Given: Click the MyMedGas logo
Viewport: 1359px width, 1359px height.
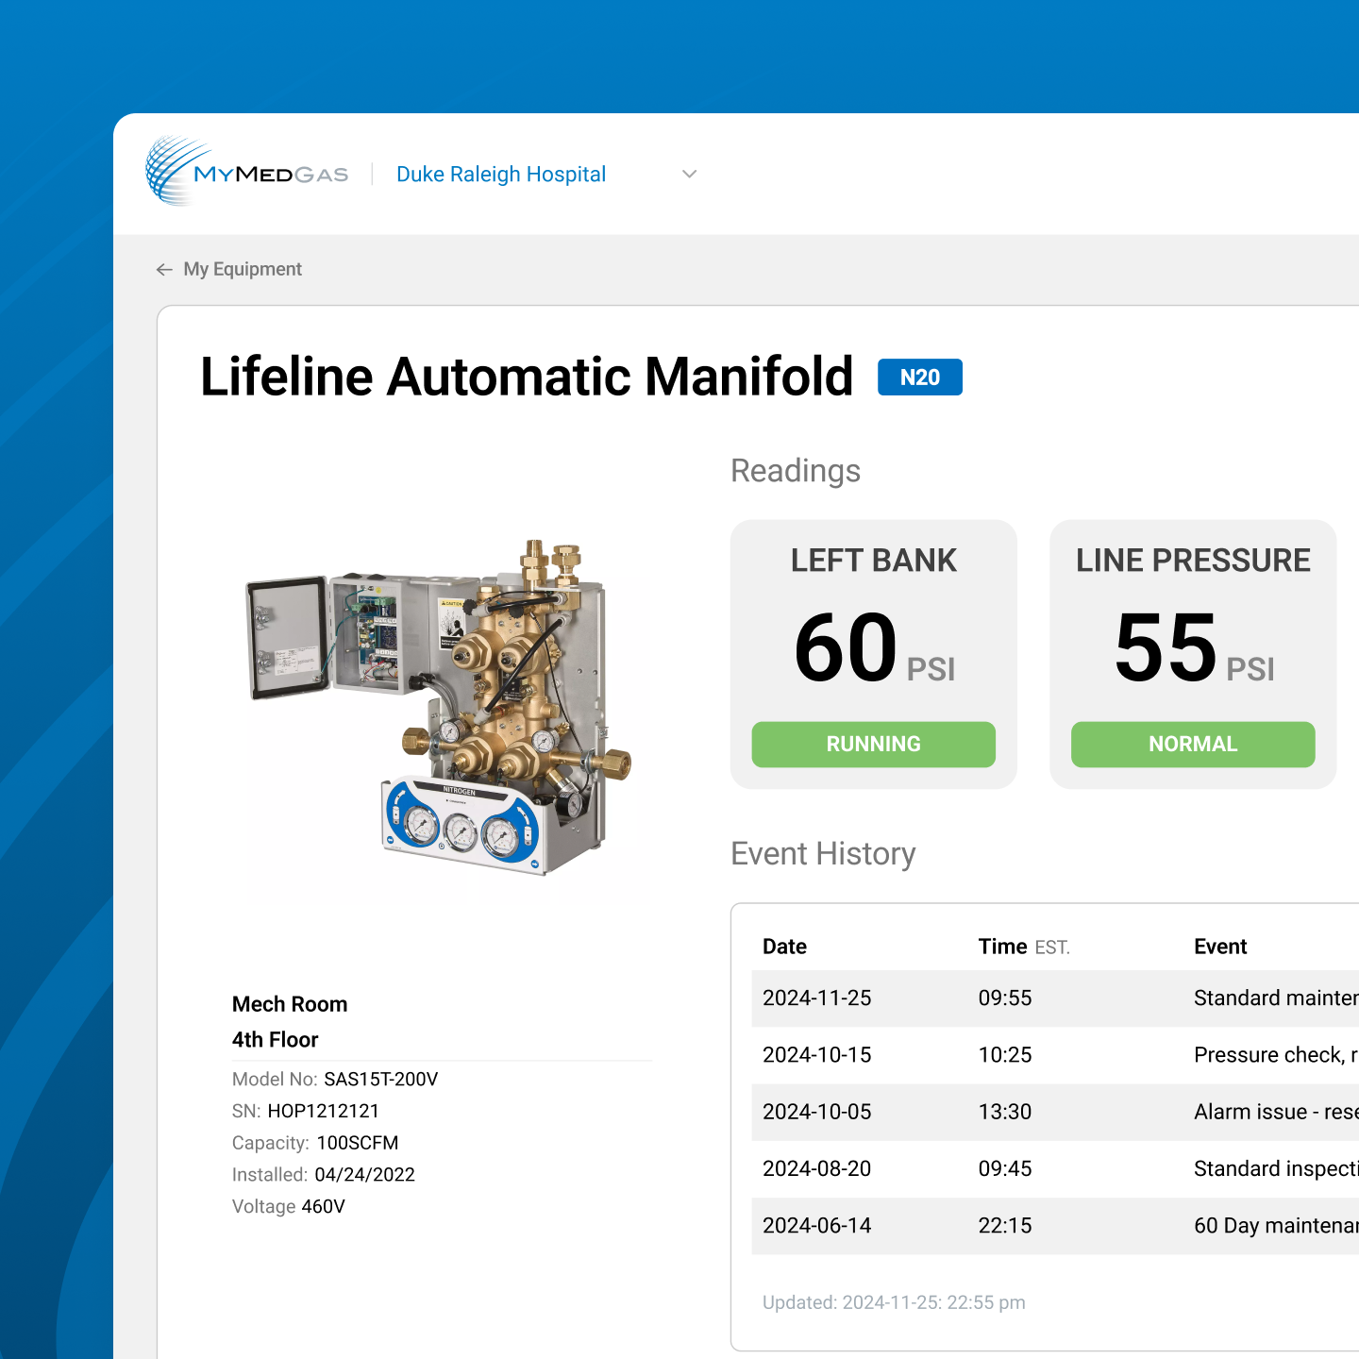Looking at the screenshot, I should point(247,172).
